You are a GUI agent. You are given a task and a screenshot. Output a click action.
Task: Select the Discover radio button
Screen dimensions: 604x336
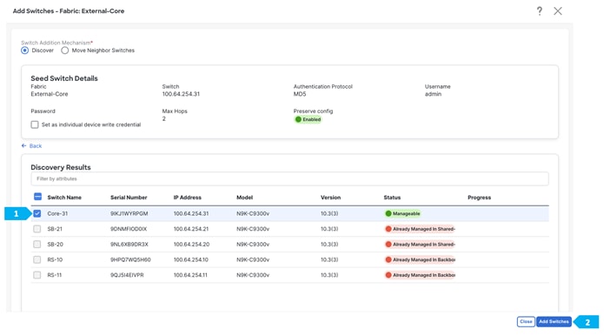[x=24, y=50]
